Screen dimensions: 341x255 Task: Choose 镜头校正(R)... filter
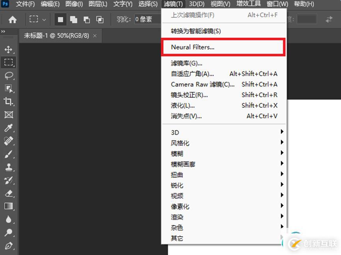224,95
